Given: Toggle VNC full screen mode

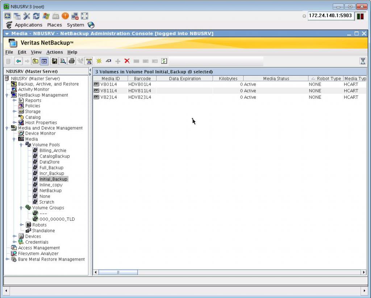Looking at the screenshot, I should click(x=84, y=16).
